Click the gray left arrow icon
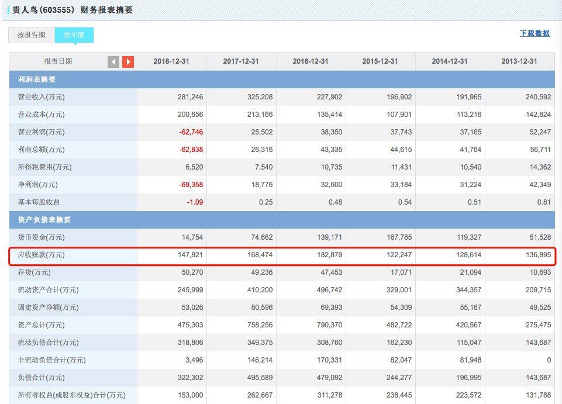 [x=113, y=61]
